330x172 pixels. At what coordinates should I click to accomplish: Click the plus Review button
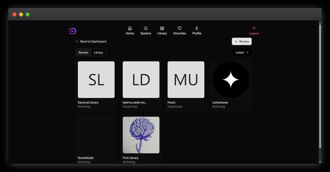point(242,41)
